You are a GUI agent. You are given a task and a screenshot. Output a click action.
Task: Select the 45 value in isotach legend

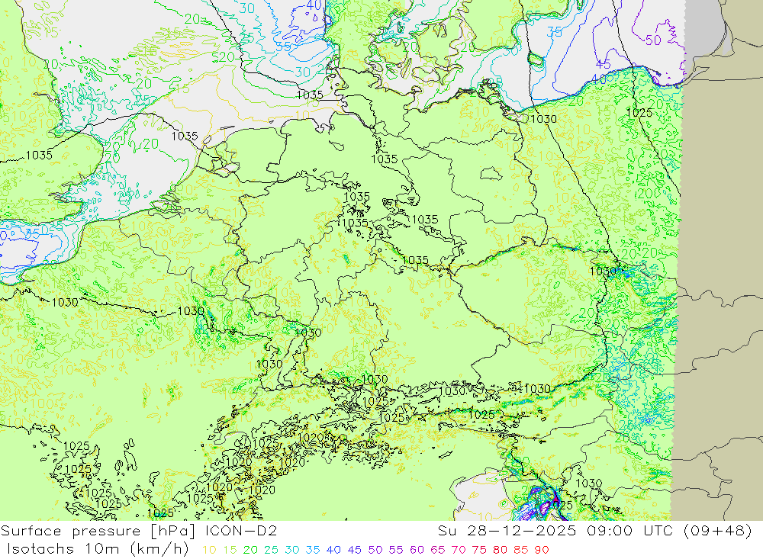point(354,551)
